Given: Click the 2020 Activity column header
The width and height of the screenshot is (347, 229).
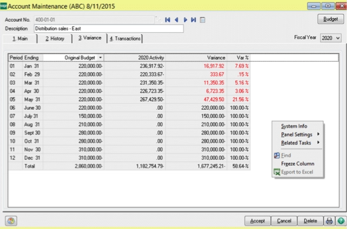Looking at the screenshot, I should pyautogui.click(x=135, y=58).
